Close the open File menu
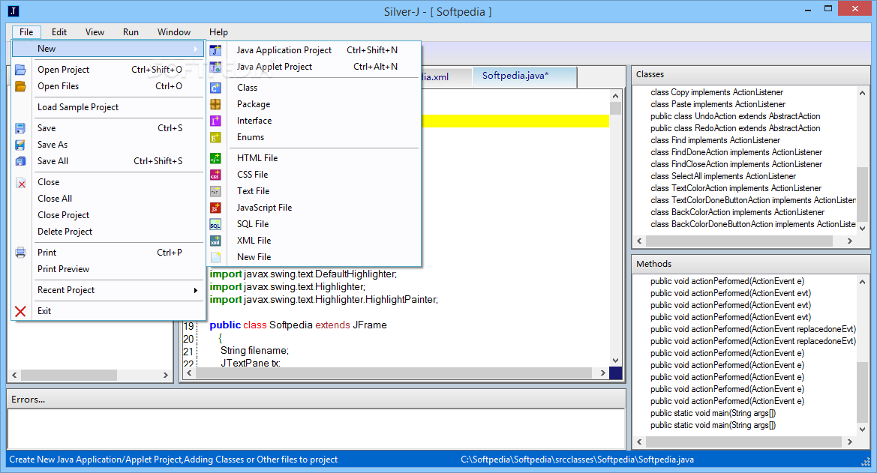The image size is (877, 473). click(x=26, y=32)
